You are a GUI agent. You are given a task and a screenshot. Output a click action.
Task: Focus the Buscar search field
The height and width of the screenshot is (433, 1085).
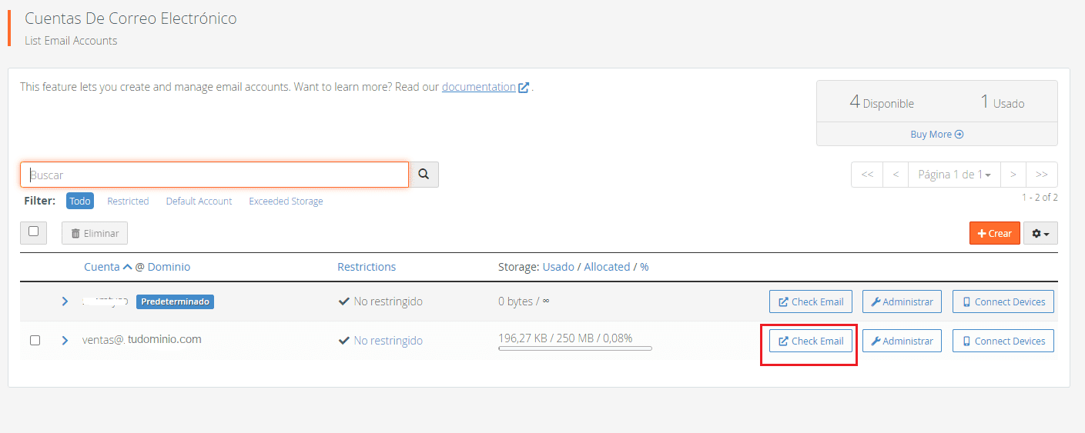click(215, 175)
